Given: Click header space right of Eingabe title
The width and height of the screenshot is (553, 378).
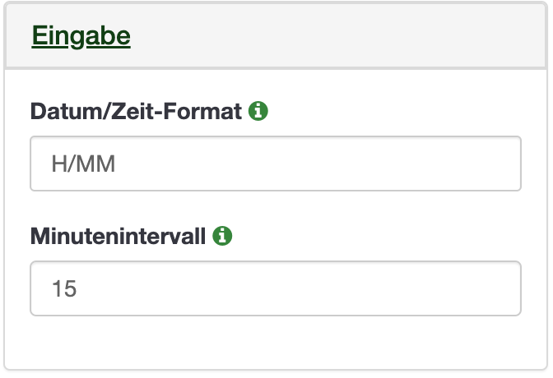Looking at the screenshot, I should point(338,35).
